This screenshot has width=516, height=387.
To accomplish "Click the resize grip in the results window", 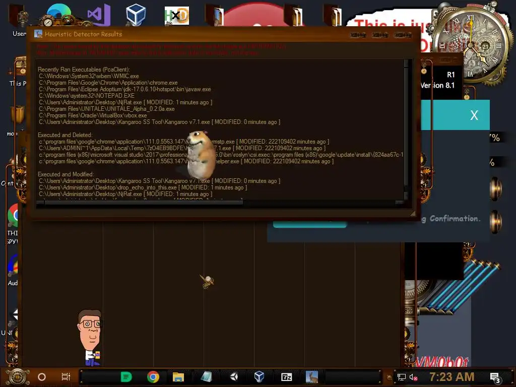I will click(413, 214).
